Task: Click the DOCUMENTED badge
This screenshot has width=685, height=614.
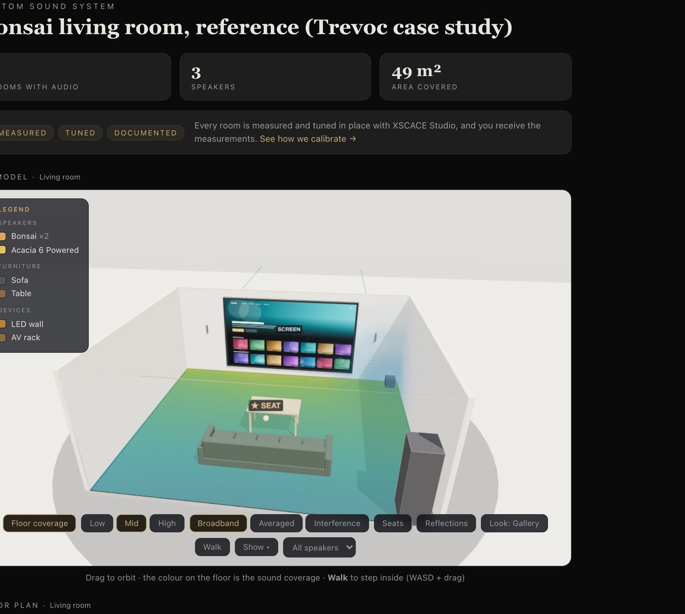Action: tap(146, 133)
